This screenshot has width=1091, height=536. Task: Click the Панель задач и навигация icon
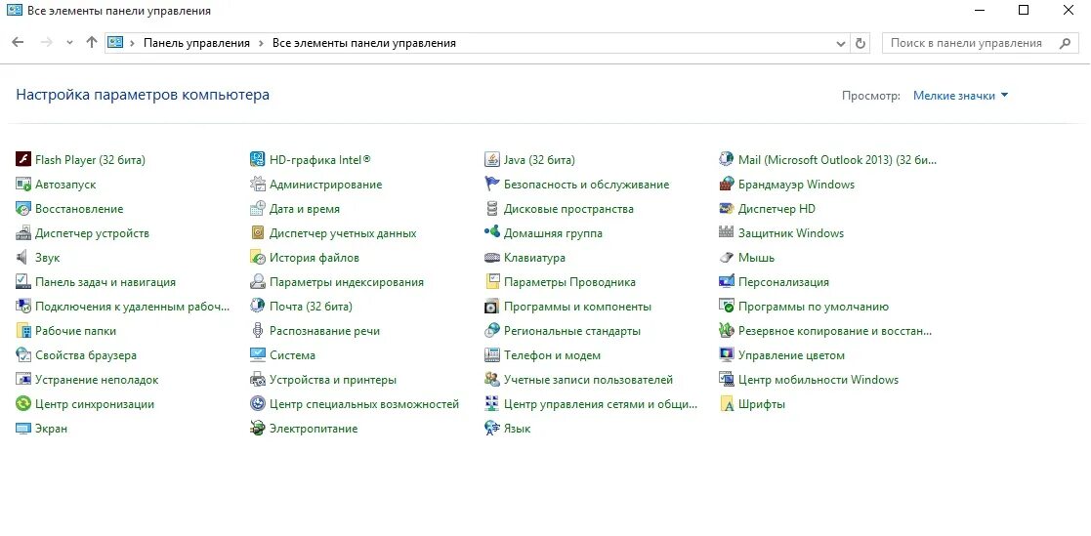coord(23,281)
